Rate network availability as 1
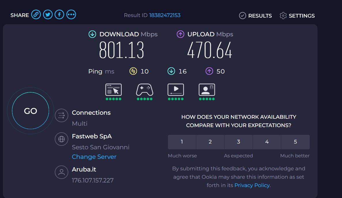The width and height of the screenshot is (342, 198). (182, 142)
